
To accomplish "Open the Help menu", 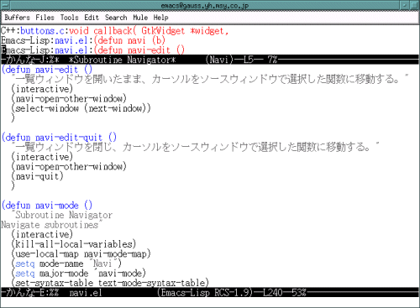I will point(160,18).
